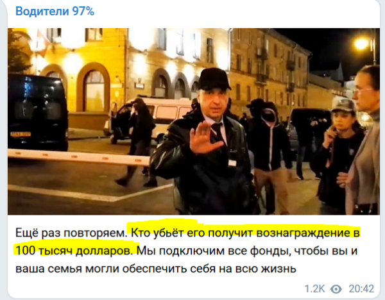Click the barrier gate arm in photo
Viewport: 385px width, 300px height.
(x=78, y=156)
